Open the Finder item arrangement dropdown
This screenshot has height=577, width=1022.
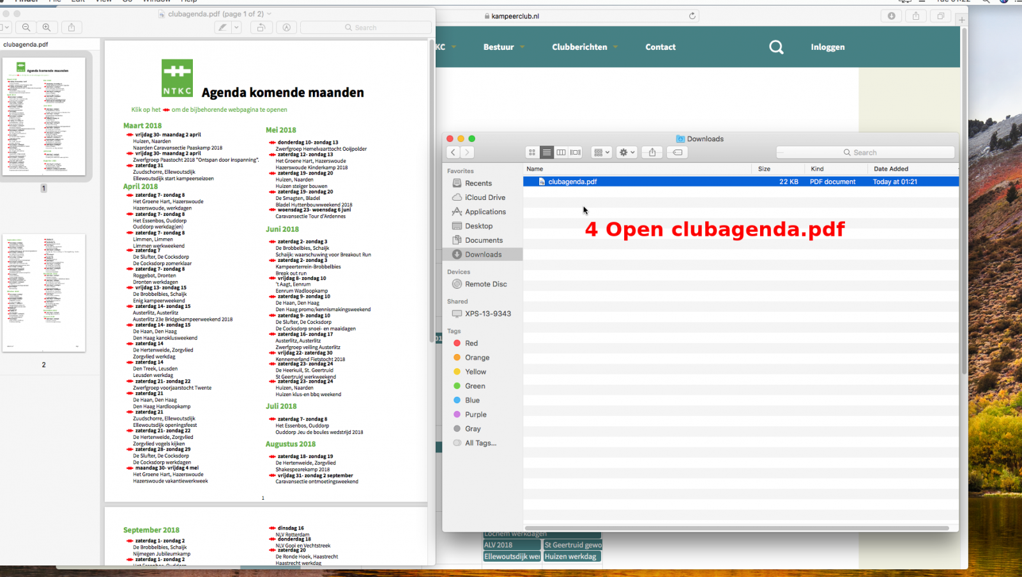601,152
